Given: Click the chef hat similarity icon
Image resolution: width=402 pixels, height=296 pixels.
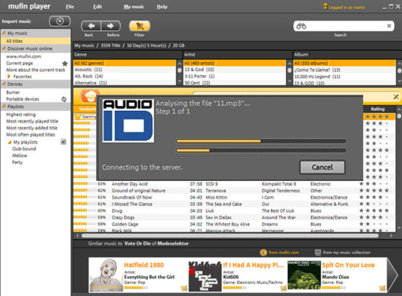Looking at the screenshot, I should [x=90, y=96].
